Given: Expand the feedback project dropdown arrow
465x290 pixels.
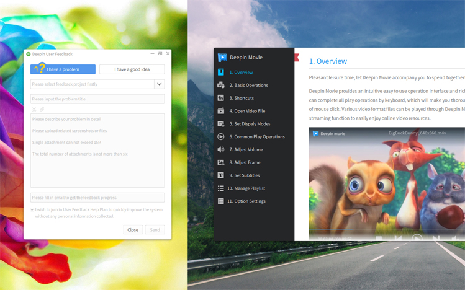Looking at the screenshot, I should point(160,84).
